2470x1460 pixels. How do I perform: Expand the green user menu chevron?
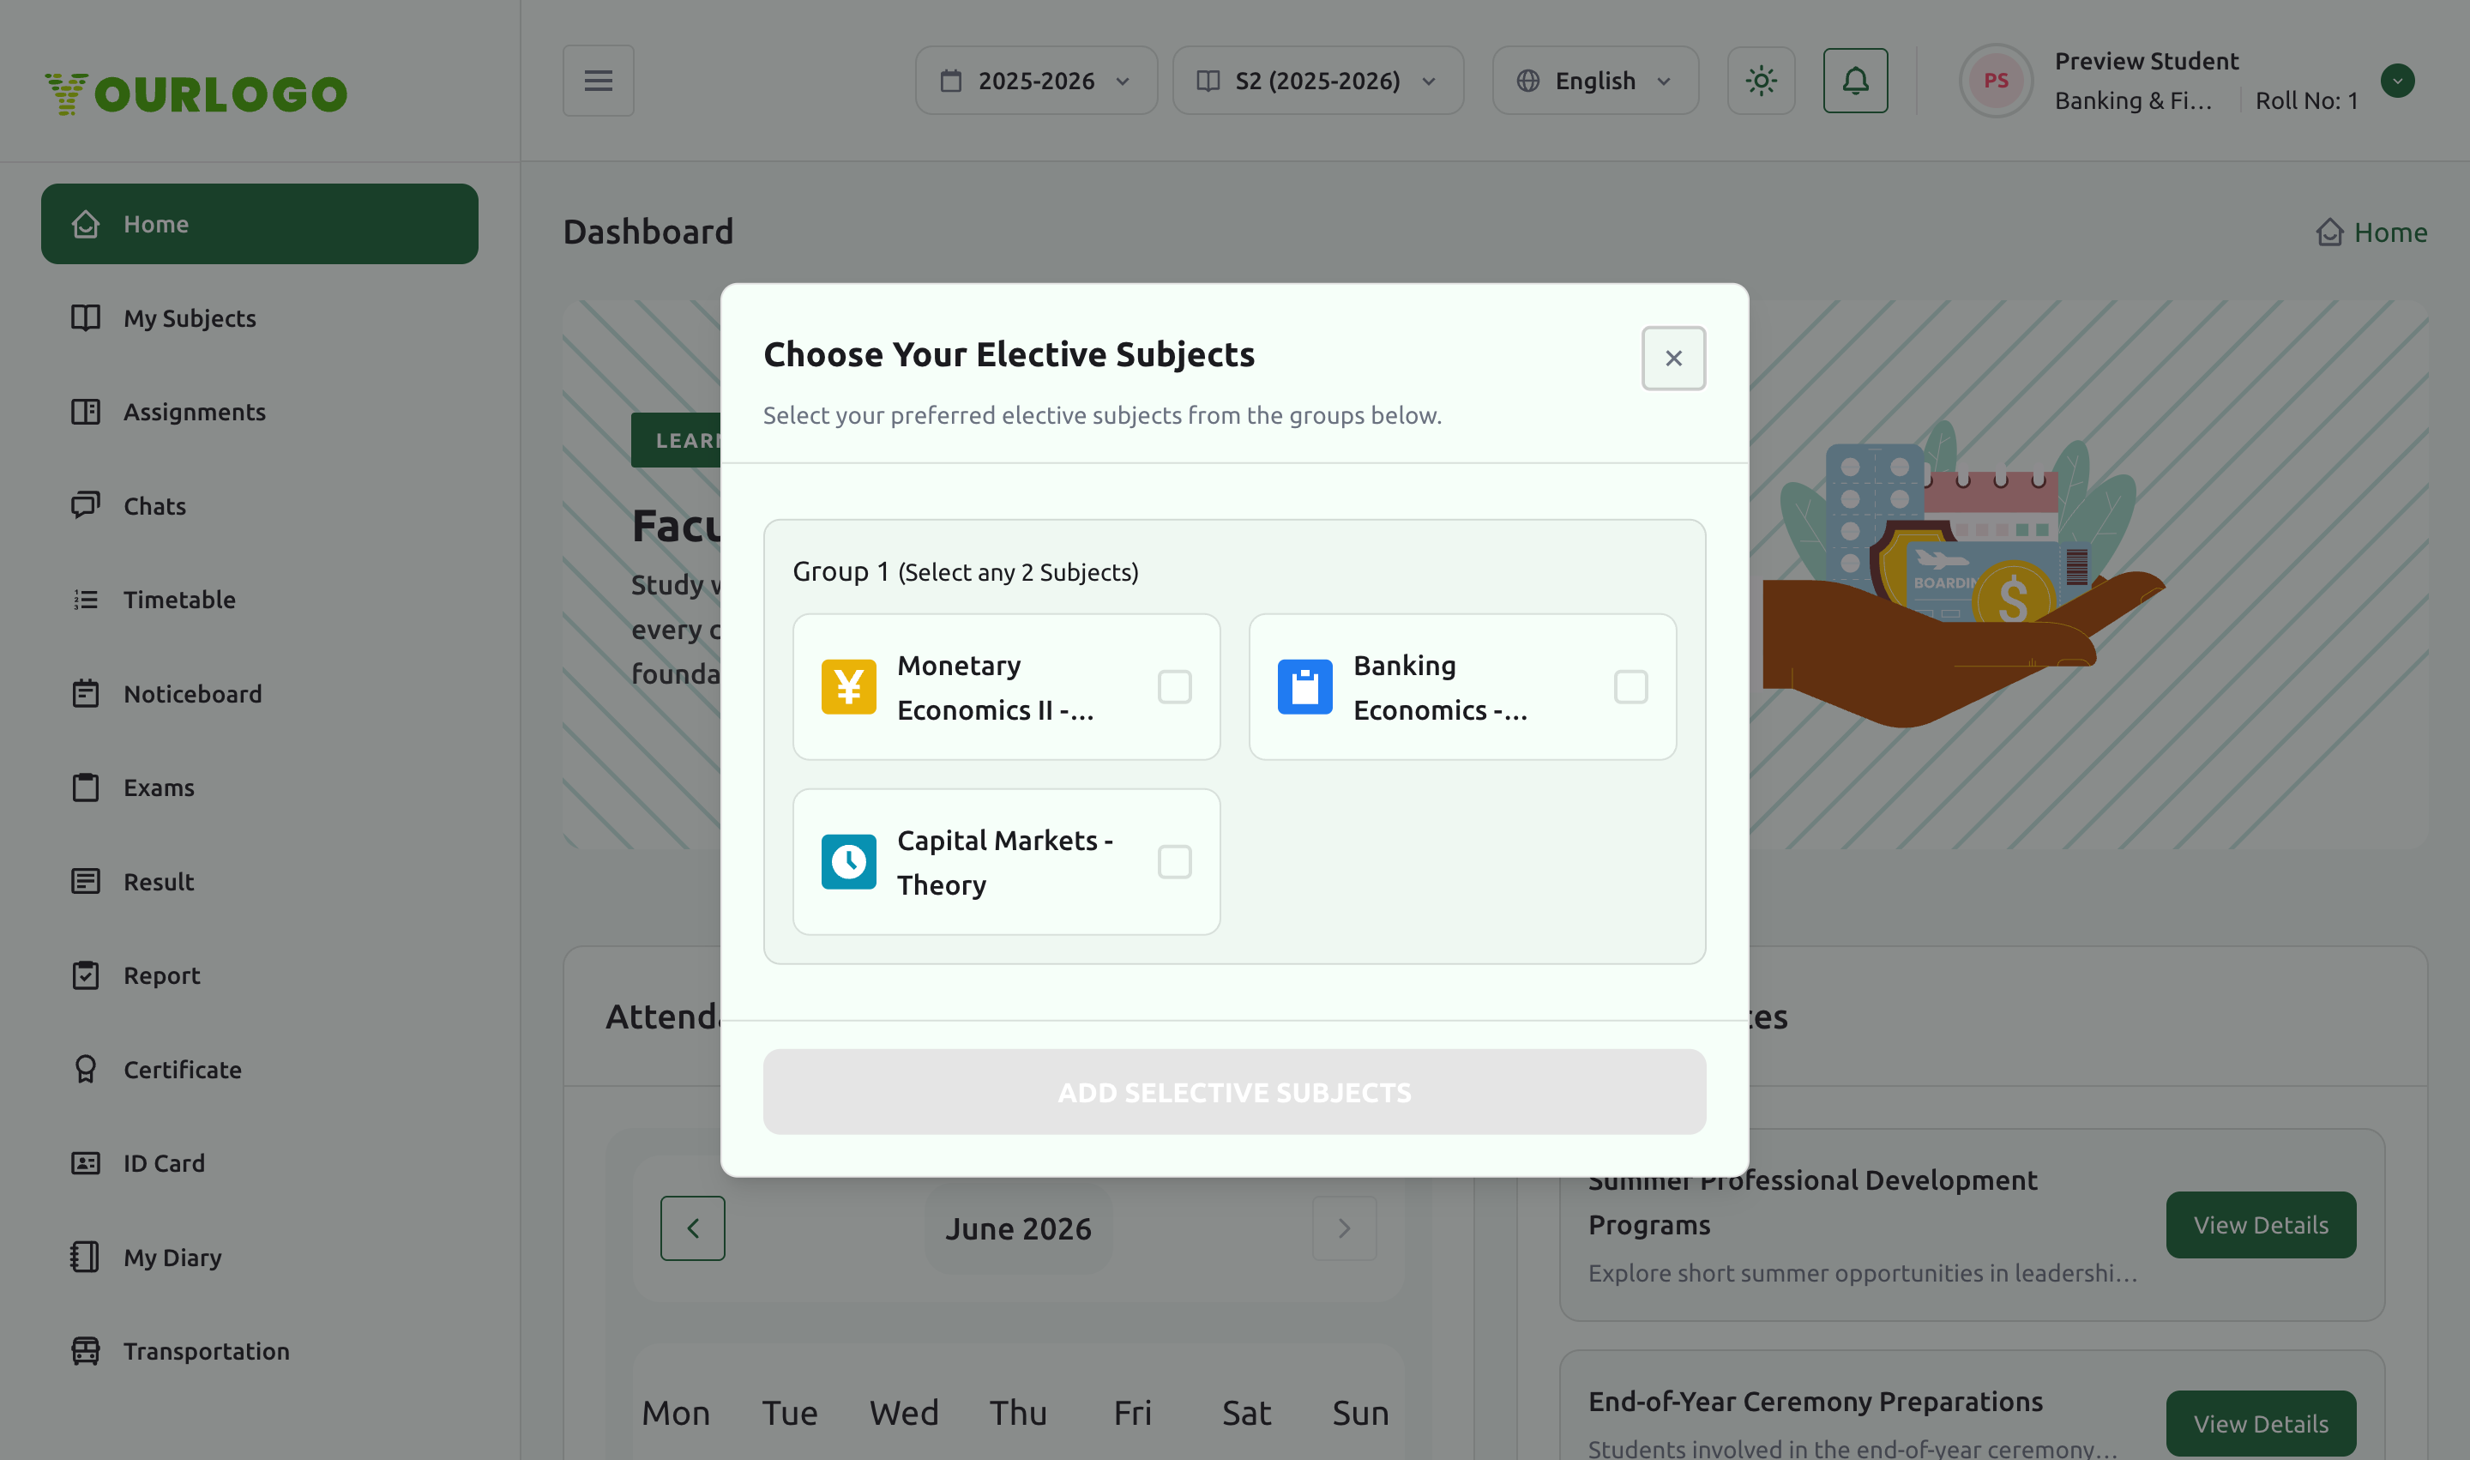(2397, 81)
